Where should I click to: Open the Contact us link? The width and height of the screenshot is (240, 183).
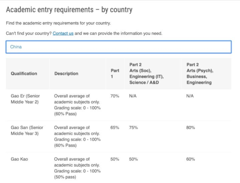(x=63, y=34)
